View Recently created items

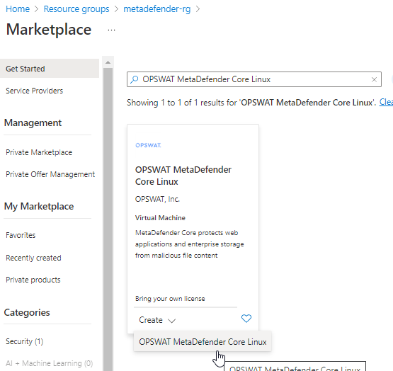pyautogui.click(x=33, y=258)
